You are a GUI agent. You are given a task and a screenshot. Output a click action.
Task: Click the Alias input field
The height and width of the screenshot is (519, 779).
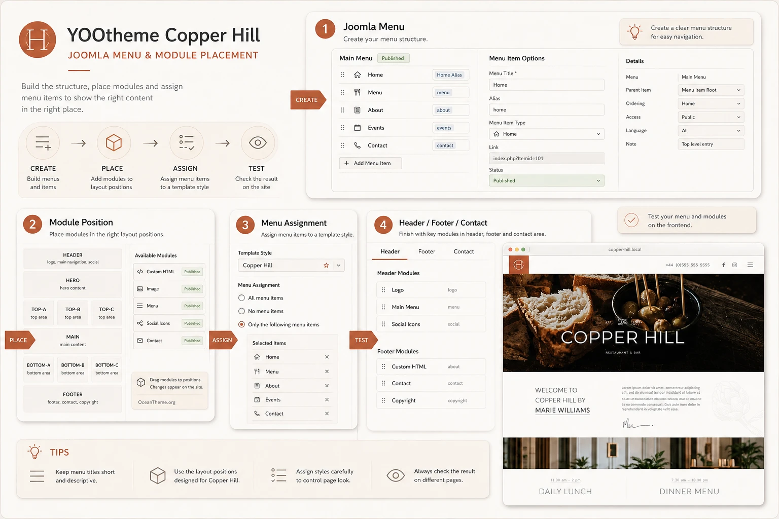pyautogui.click(x=546, y=109)
